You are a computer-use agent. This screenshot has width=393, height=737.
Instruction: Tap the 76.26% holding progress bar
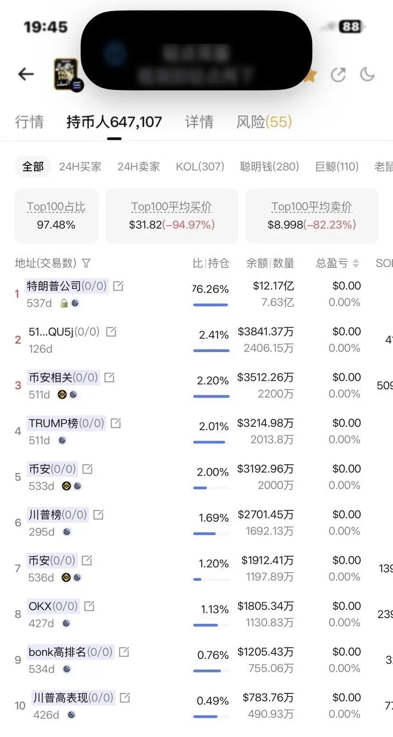tap(211, 305)
